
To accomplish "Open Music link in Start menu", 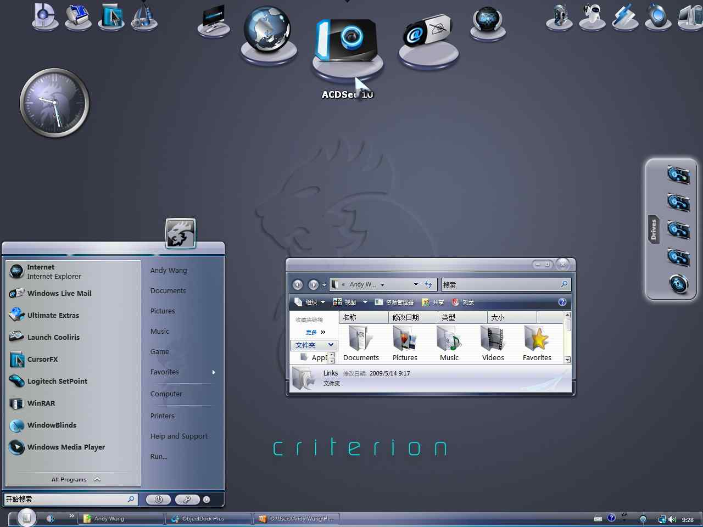I will click(x=160, y=331).
